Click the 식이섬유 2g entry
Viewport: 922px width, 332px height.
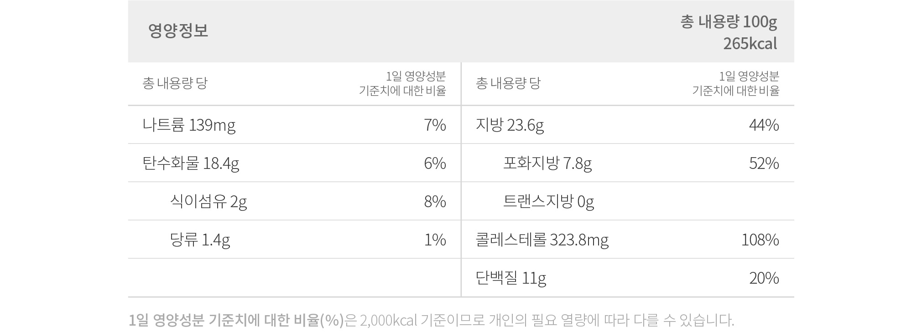click(x=208, y=202)
